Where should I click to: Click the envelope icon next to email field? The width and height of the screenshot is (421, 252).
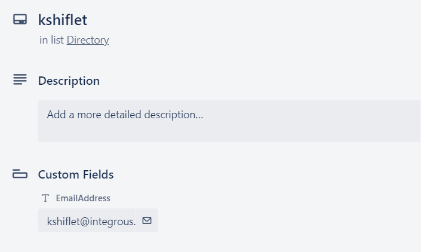pos(147,220)
